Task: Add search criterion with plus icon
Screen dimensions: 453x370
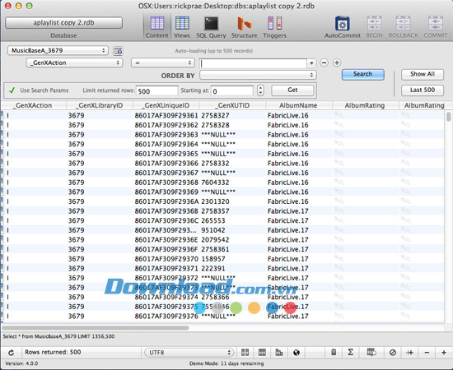Action: (x=337, y=62)
